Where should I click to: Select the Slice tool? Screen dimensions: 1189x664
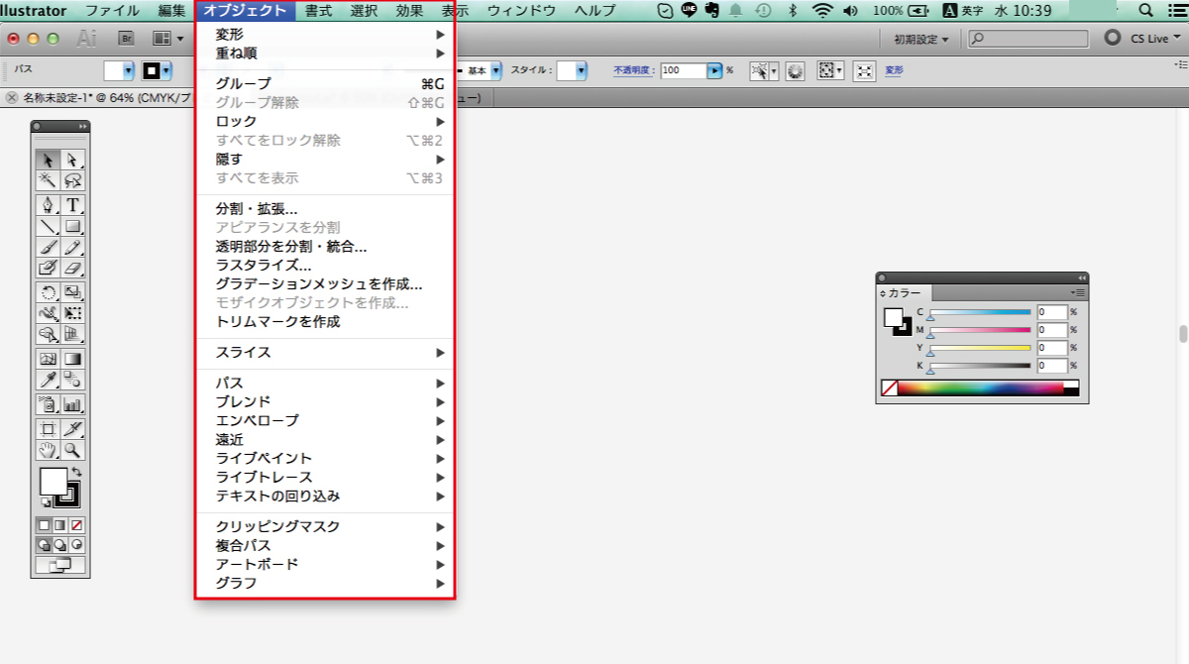[72, 429]
